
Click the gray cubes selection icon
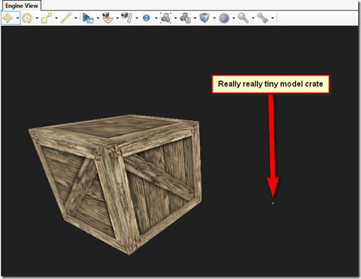click(x=166, y=18)
